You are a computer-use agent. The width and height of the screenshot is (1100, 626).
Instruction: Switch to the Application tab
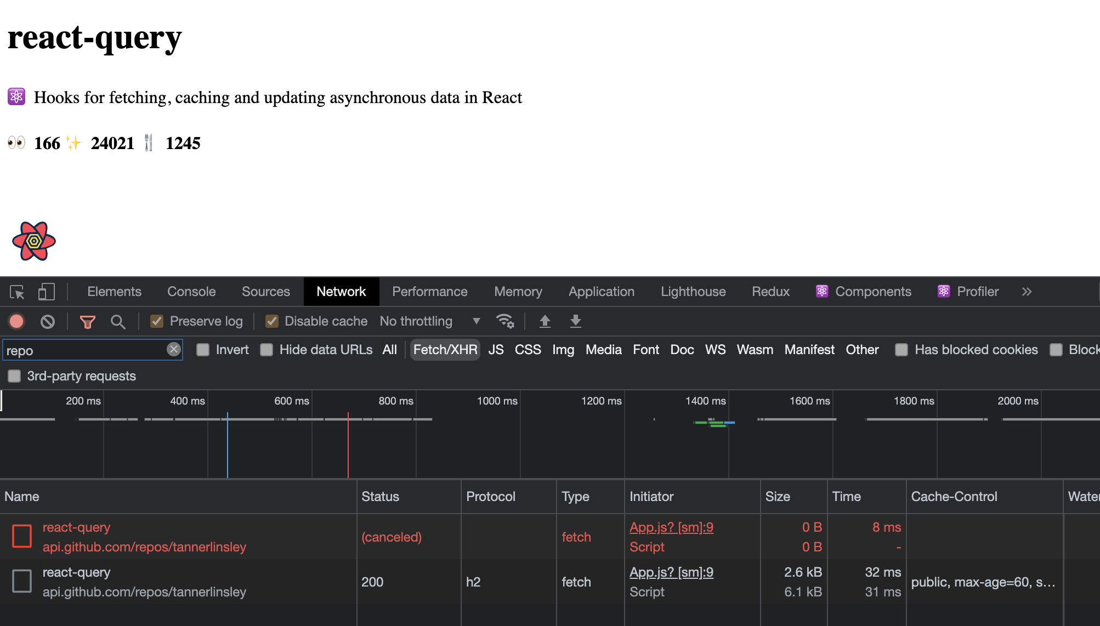(602, 292)
